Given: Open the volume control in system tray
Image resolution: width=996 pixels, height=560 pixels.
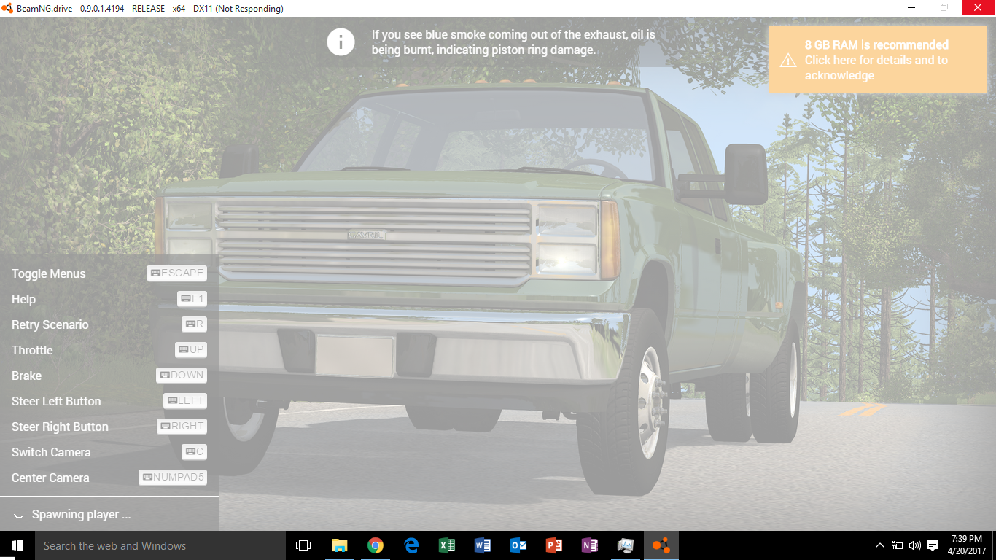Looking at the screenshot, I should tap(915, 545).
